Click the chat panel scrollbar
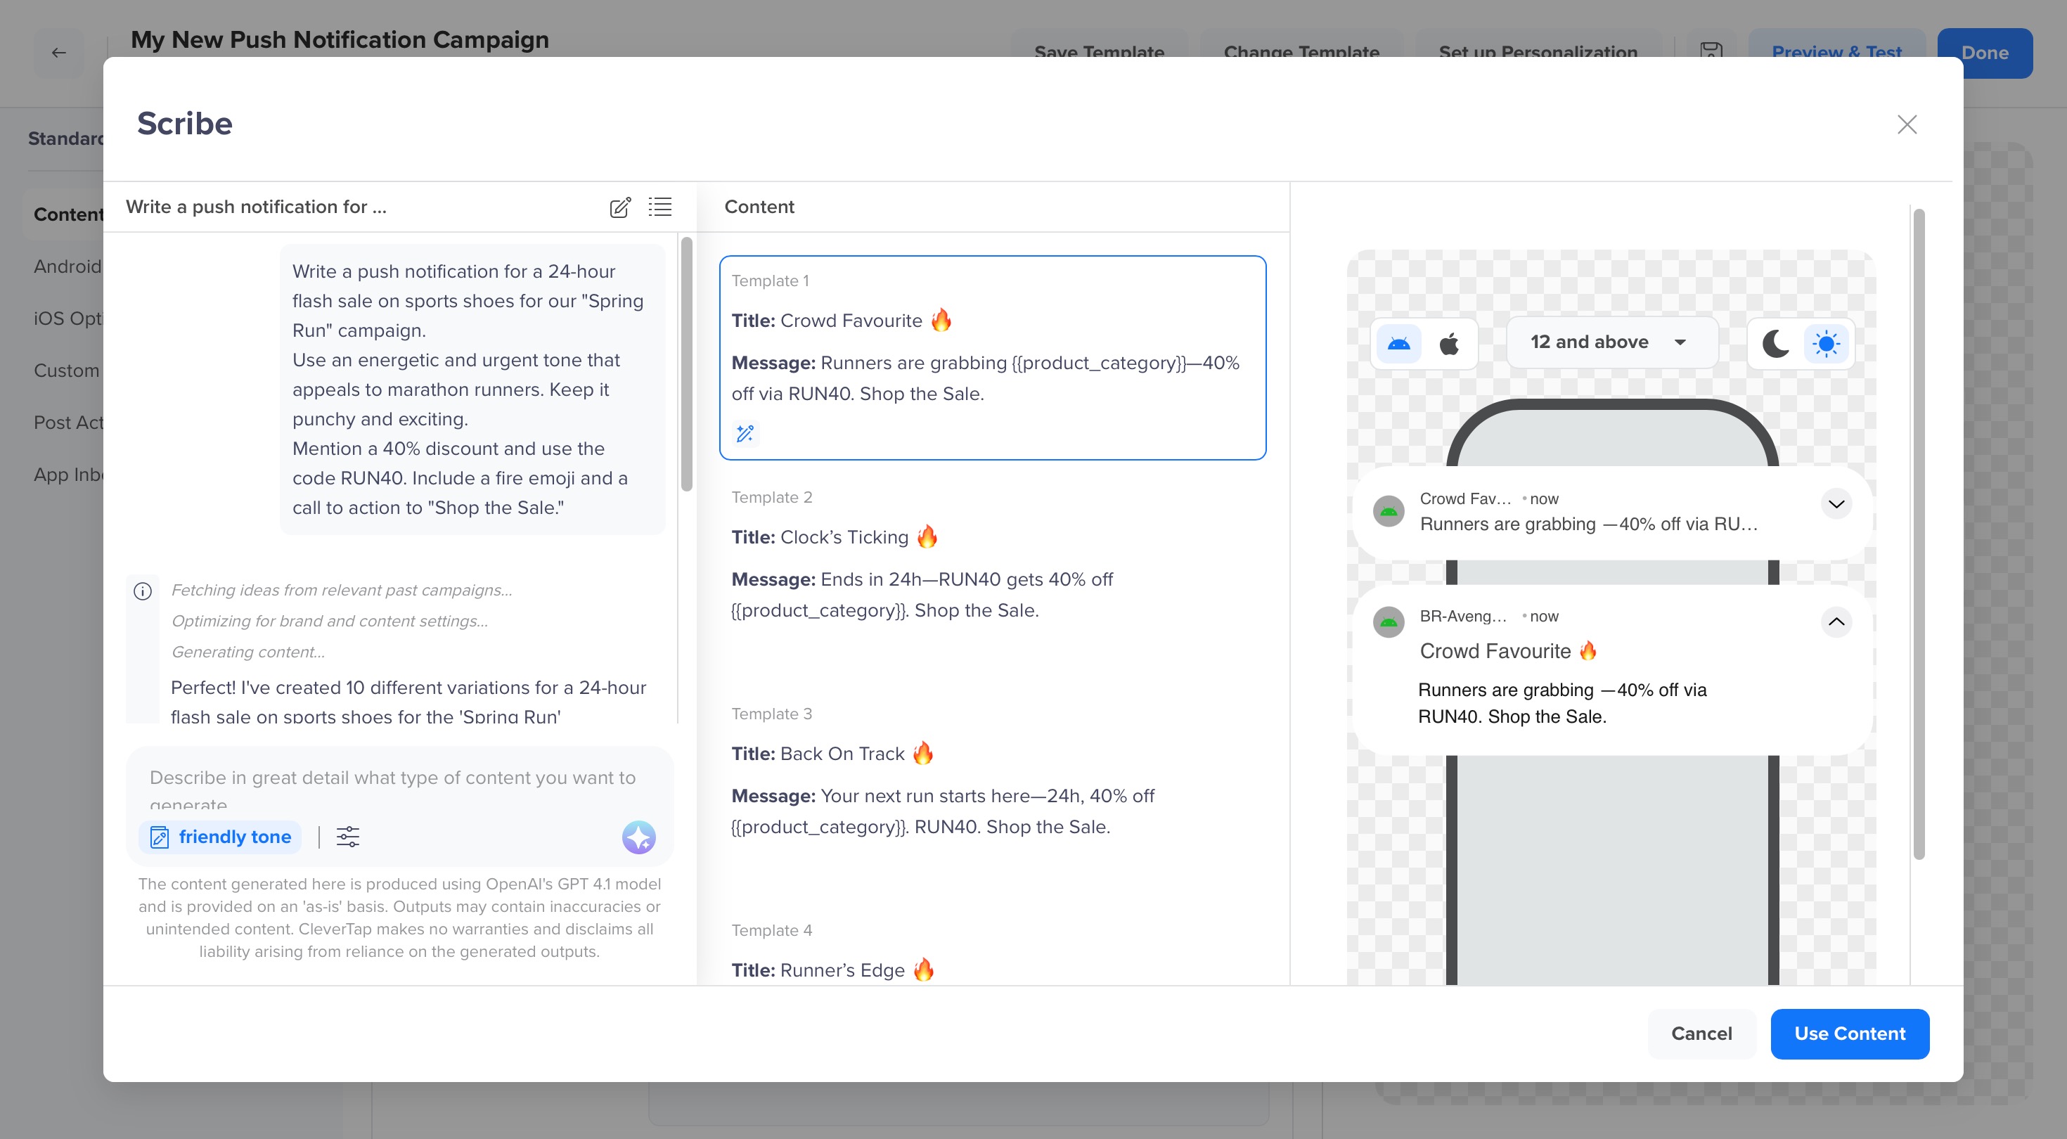The width and height of the screenshot is (2067, 1139). [x=686, y=363]
